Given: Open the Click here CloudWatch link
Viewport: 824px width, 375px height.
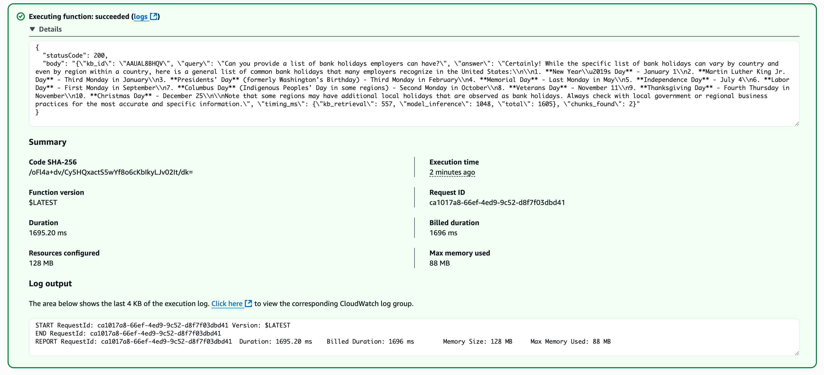Looking at the screenshot, I should tap(227, 303).
